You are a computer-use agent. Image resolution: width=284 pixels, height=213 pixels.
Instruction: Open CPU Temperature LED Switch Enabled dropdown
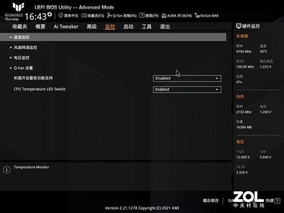click(x=187, y=90)
